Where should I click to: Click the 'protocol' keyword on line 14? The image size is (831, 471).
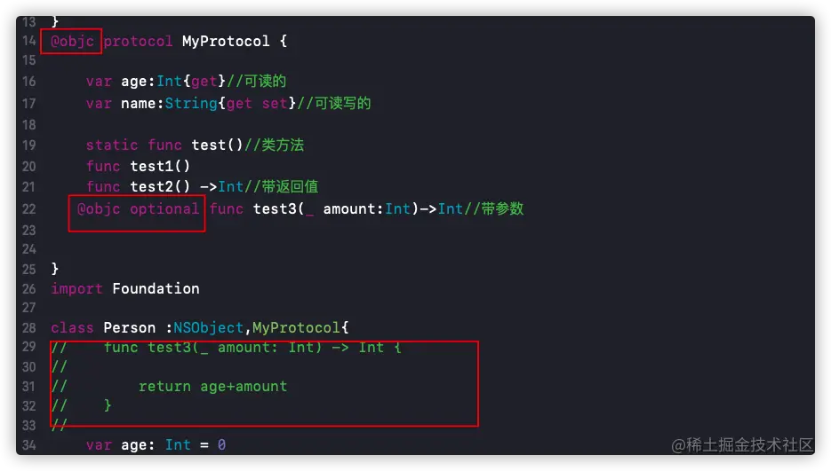click(138, 42)
